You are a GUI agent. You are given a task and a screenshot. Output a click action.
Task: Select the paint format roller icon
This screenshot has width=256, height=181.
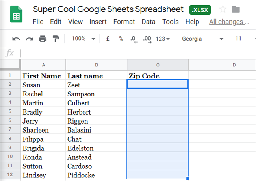pos(56,39)
